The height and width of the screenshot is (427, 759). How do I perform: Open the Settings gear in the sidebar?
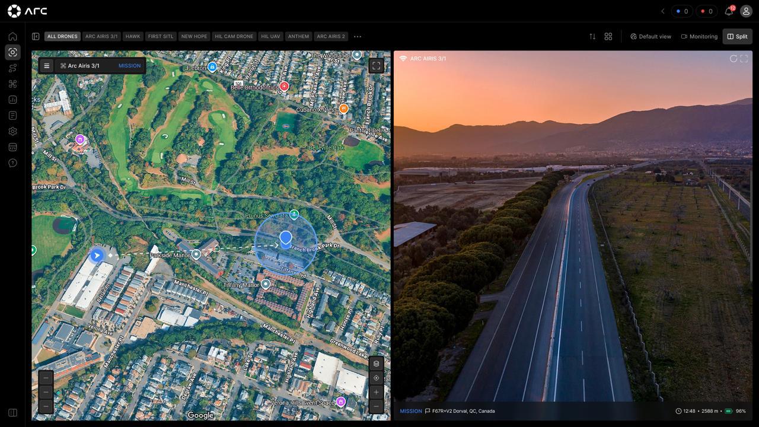[x=12, y=131]
